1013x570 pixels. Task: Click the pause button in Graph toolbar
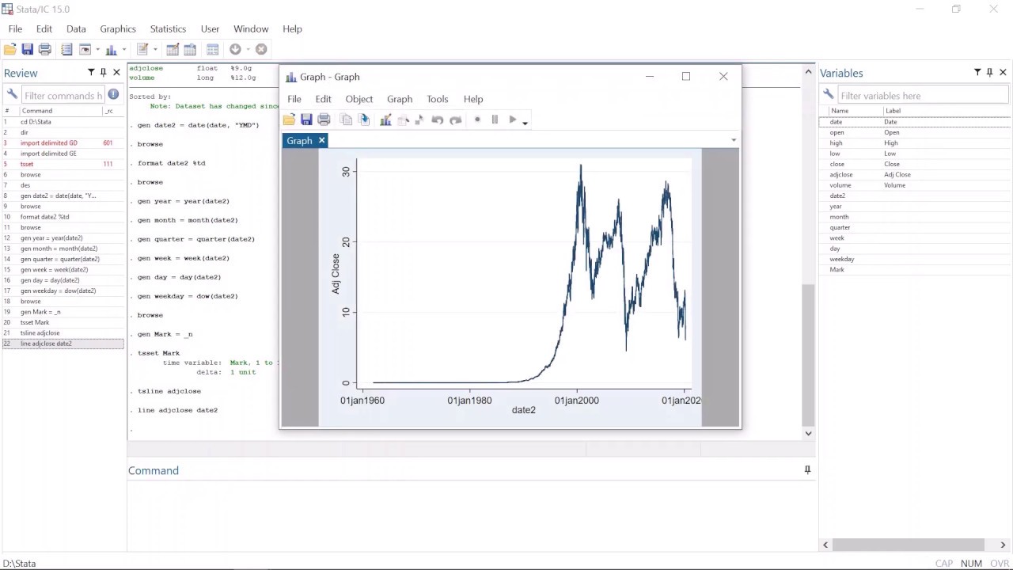495,120
